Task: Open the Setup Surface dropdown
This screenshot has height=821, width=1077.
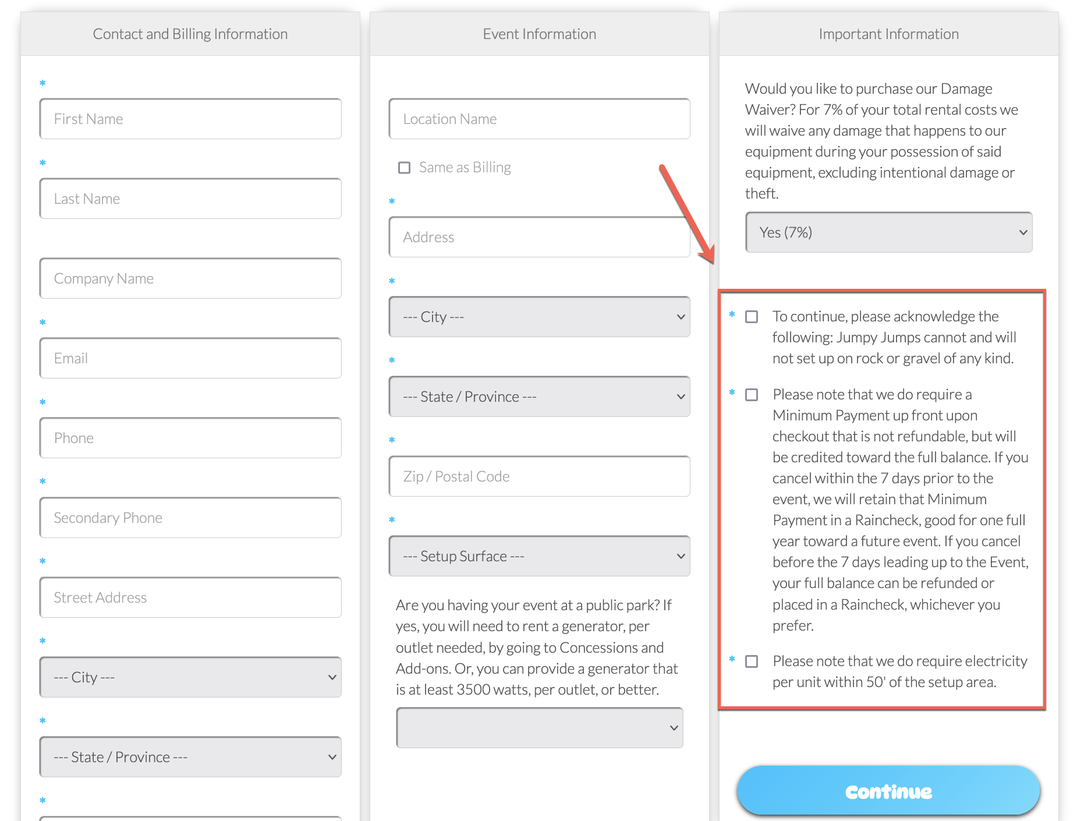Action: coord(539,556)
